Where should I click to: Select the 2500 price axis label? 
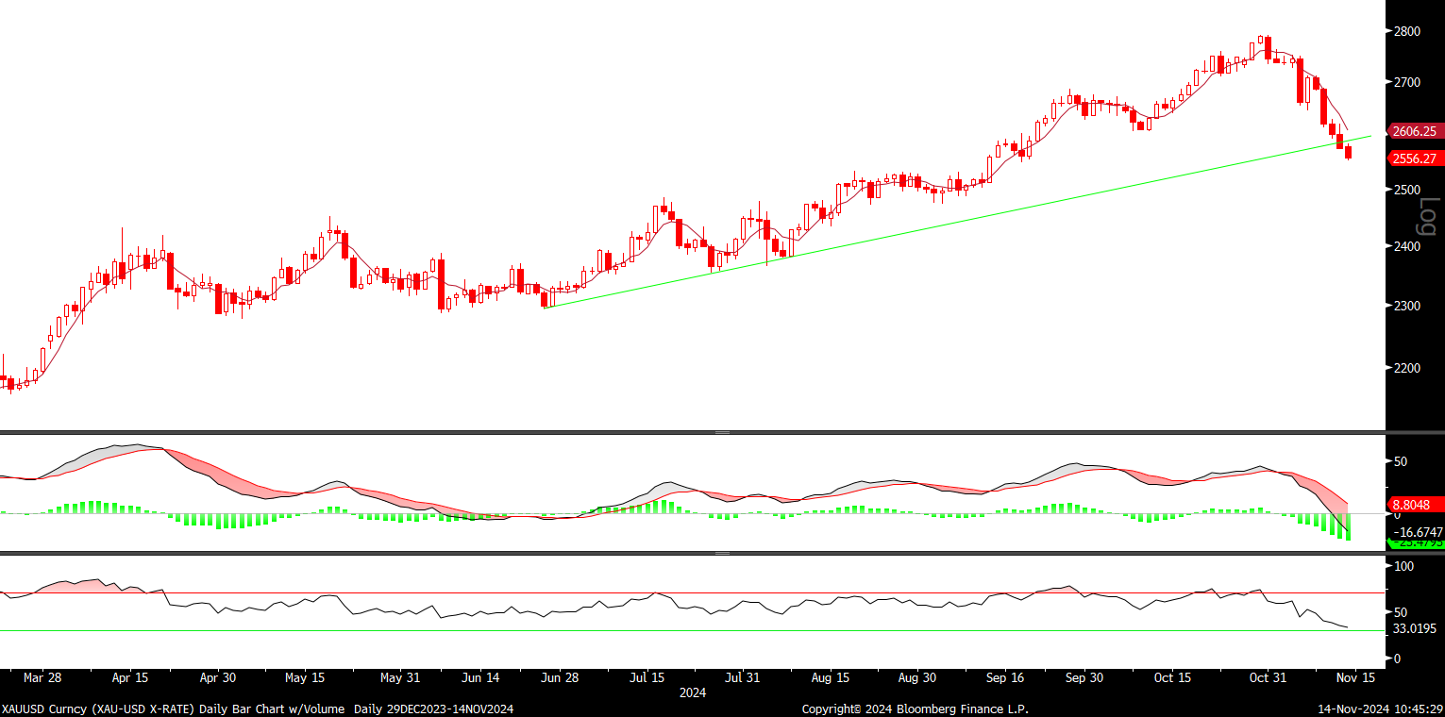[x=1407, y=190]
